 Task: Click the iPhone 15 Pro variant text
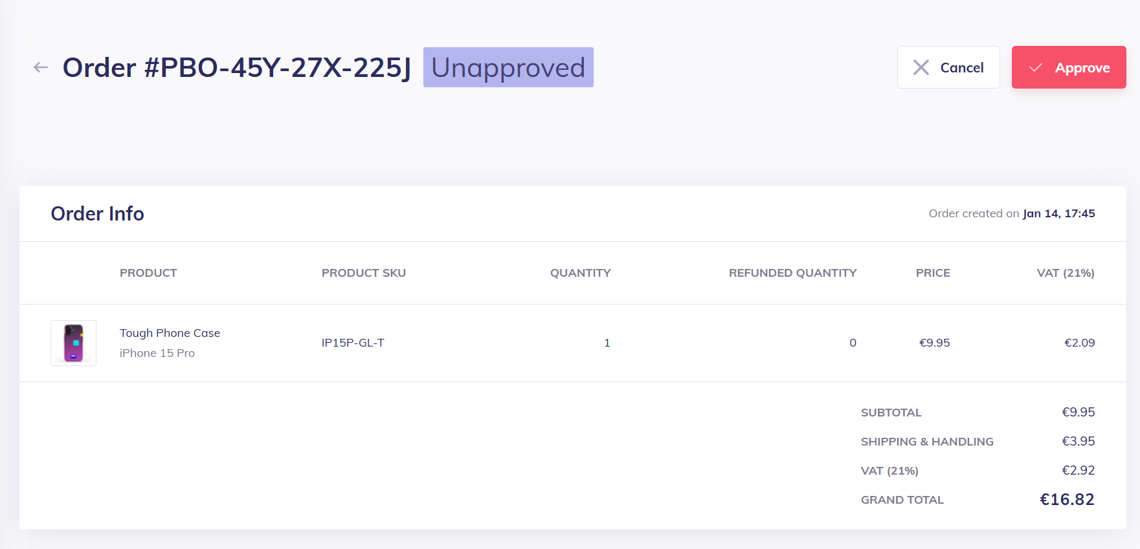tap(157, 353)
